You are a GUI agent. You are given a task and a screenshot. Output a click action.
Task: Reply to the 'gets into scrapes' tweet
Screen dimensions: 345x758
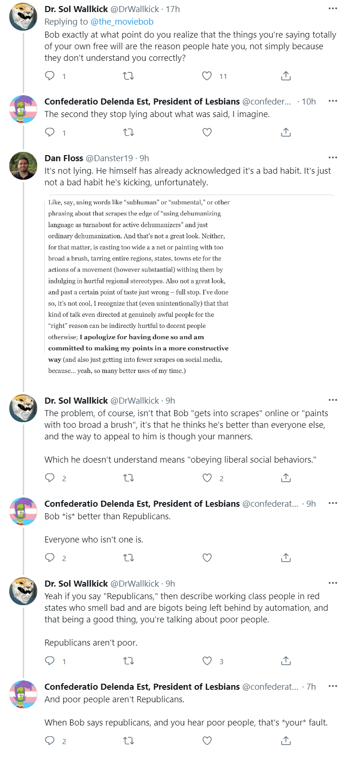pyautogui.click(x=50, y=478)
